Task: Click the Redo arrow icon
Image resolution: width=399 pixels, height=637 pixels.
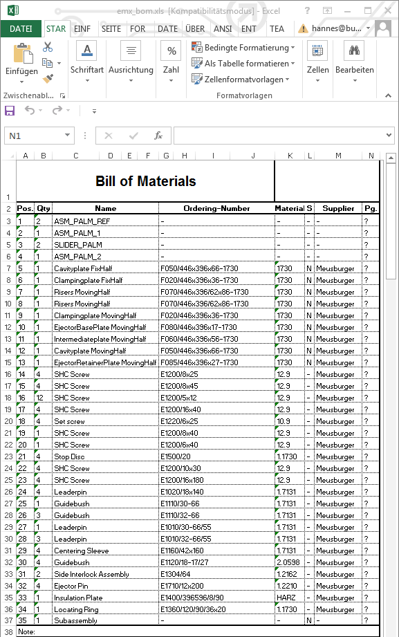Action: click(57, 110)
